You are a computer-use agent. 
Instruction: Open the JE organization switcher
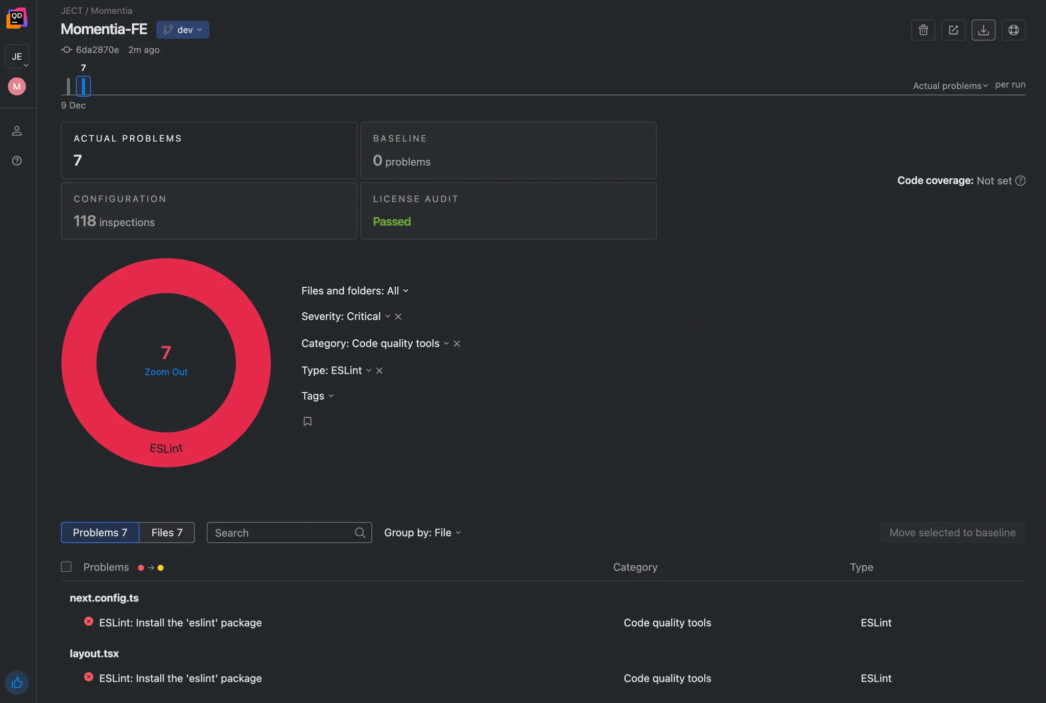[17, 56]
